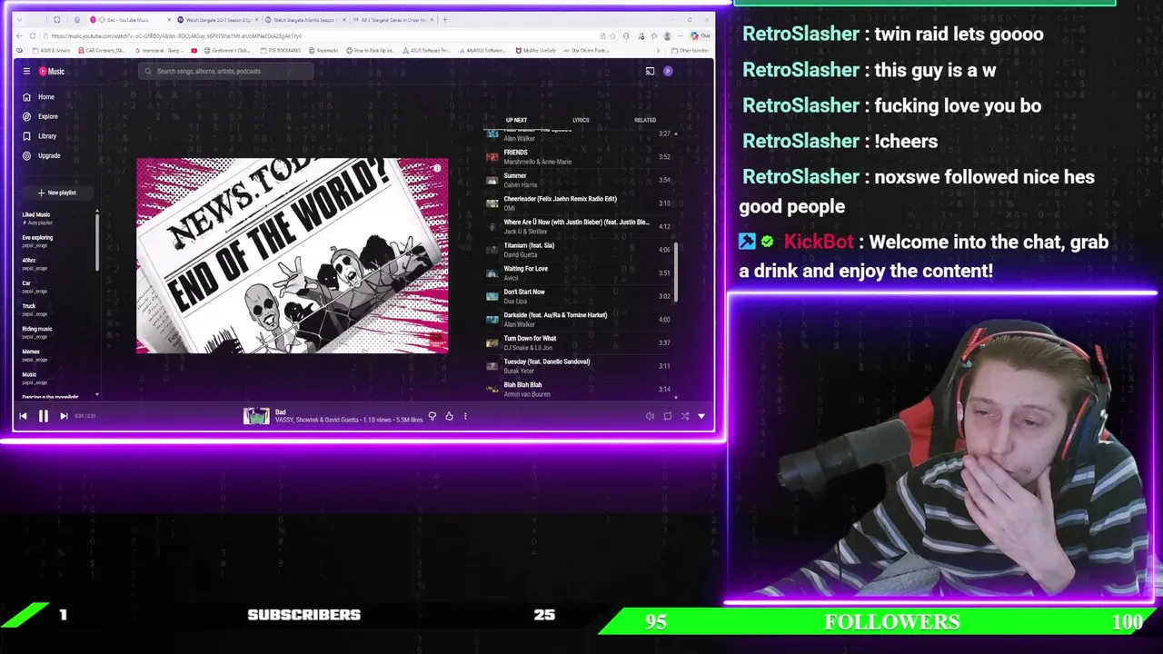Viewport: 1163px width, 654px height.
Task: Click the browser back arrow
Action: tap(20, 36)
